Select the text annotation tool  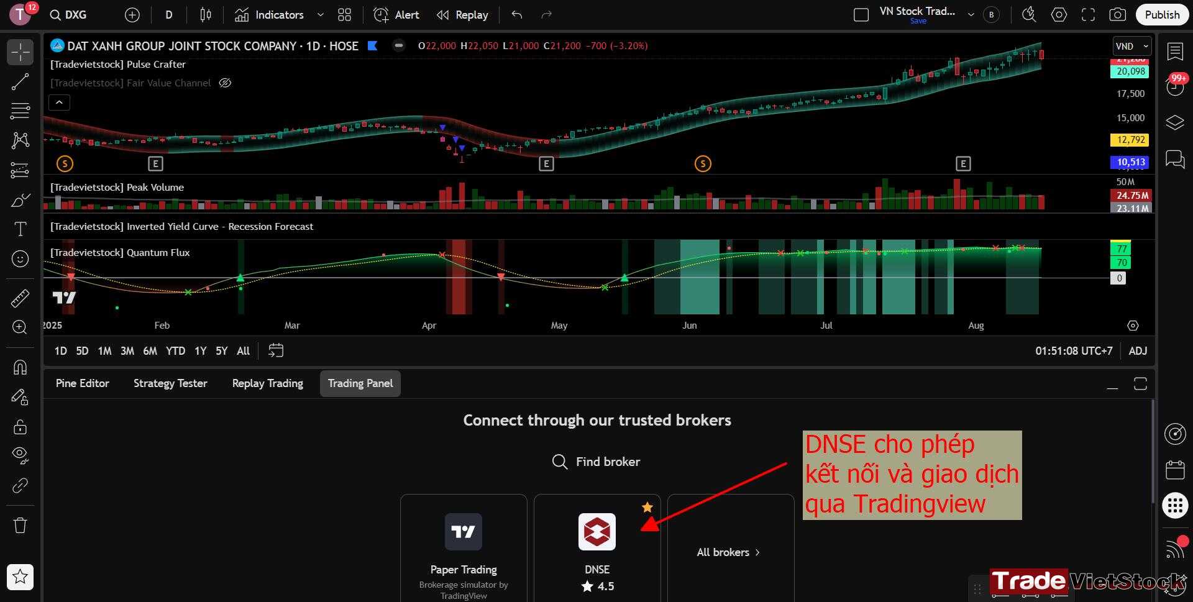point(20,229)
